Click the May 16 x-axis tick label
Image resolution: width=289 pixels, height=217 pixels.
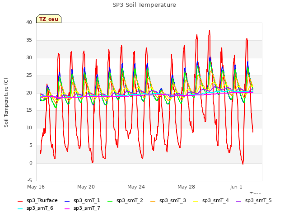click(x=36, y=187)
